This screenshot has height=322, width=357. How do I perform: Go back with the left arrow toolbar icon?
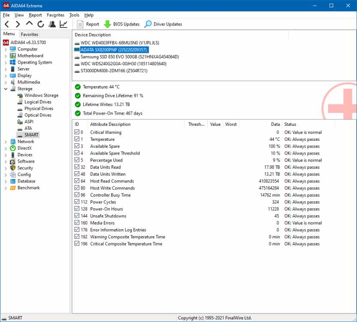coord(7,24)
